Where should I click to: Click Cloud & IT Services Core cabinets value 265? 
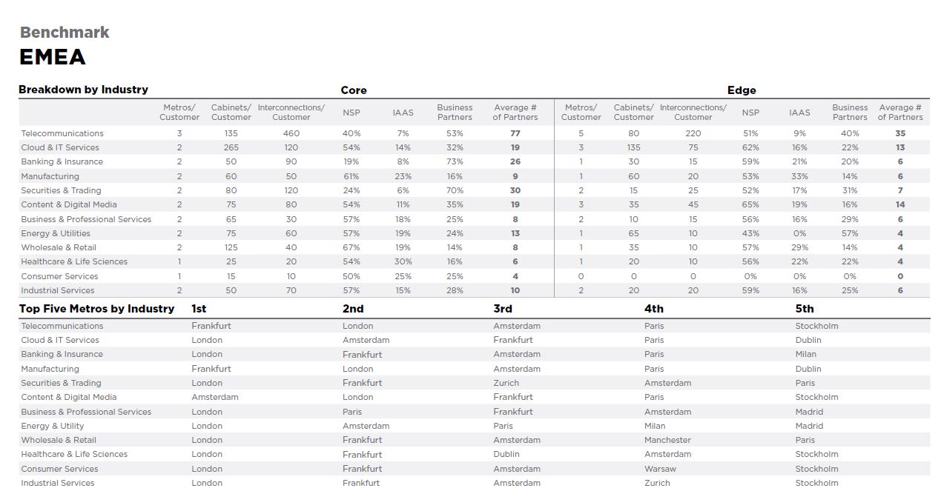coord(231,147)
